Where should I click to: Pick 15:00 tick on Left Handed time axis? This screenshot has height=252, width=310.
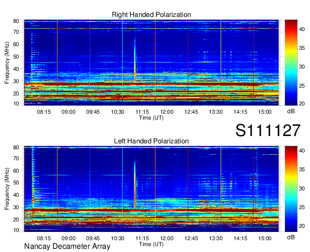[265, 238]
